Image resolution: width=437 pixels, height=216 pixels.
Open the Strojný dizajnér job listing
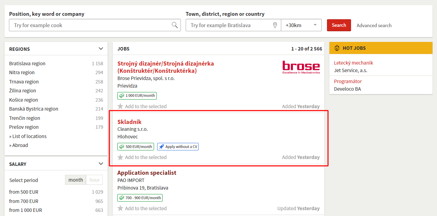coord(166,67)
